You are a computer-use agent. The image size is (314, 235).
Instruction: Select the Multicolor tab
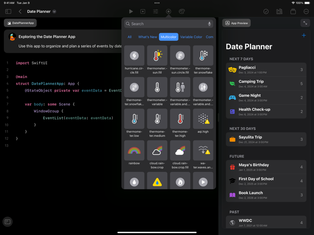point(168,37)
